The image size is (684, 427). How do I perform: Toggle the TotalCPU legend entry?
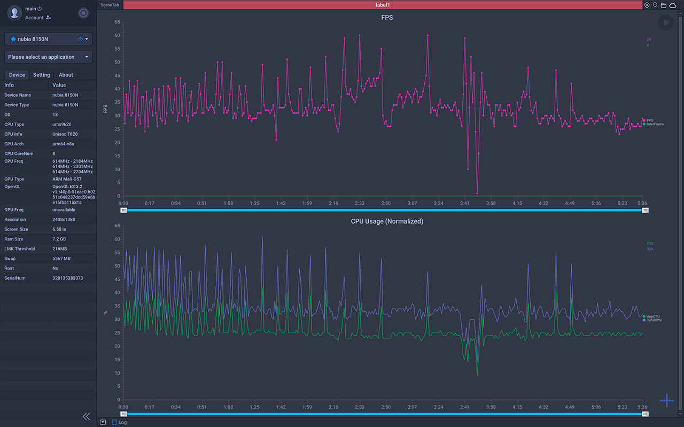coord(652,320)
